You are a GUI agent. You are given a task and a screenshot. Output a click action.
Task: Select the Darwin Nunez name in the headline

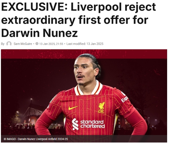pos(39,33)
